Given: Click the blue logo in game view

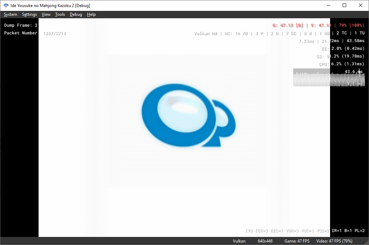Looking at the screenshot, I should point(188,115).
